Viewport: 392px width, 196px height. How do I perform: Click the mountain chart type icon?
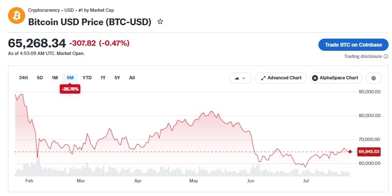tap(237, 78)
